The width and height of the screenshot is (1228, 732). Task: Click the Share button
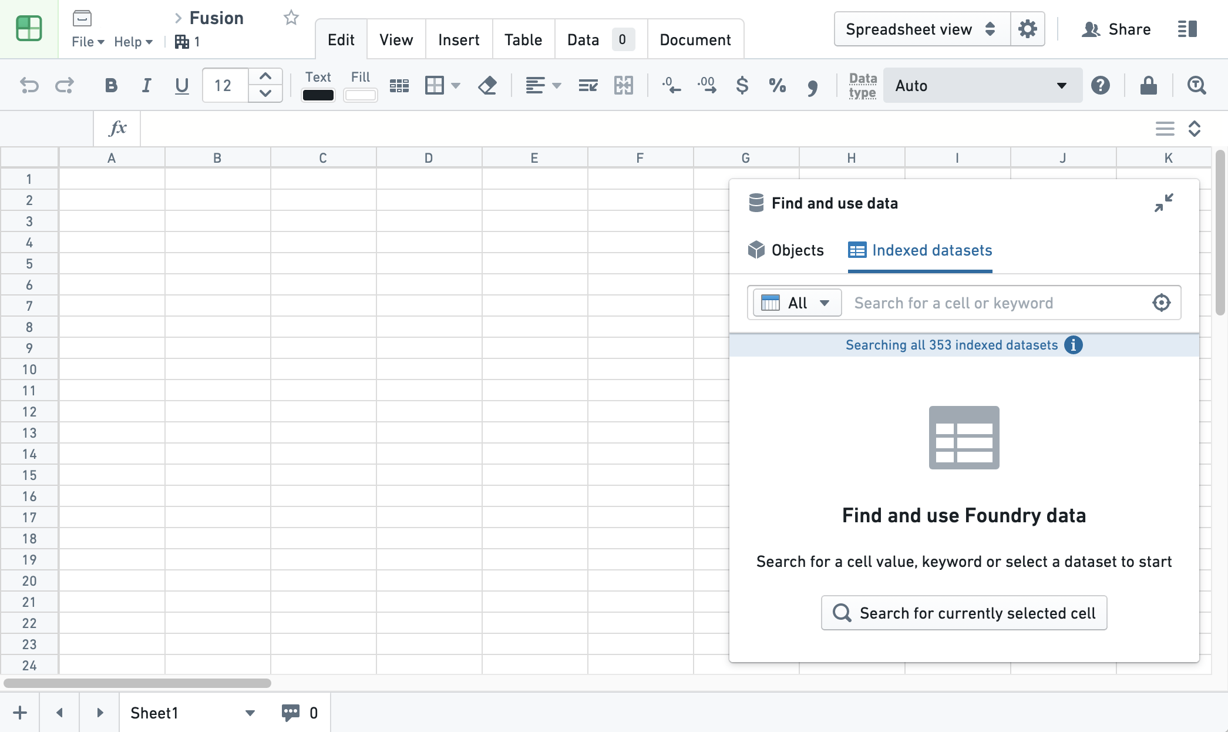1116,29
